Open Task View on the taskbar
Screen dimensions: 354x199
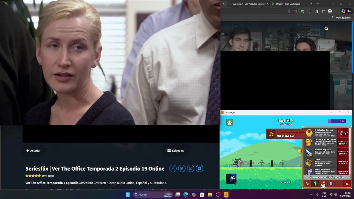click(178, 195)
